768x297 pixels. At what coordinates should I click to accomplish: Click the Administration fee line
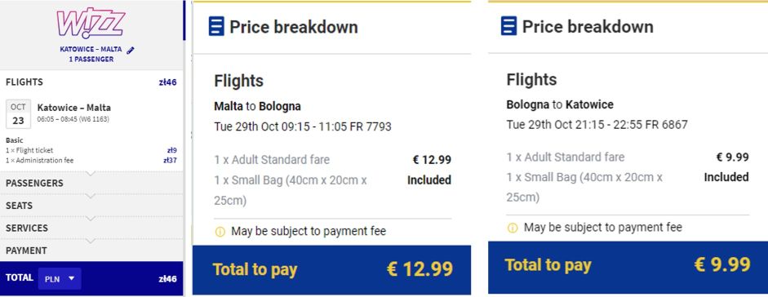point(91,161)
